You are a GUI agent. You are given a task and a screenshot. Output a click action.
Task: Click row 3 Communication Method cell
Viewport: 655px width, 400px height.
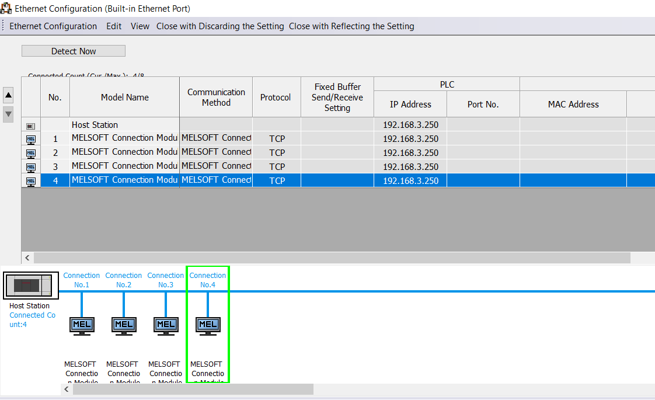click(x=216, y=166)
